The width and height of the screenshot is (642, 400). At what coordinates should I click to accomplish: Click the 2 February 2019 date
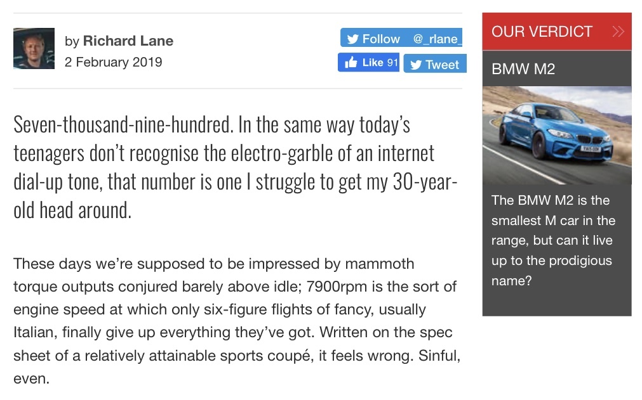tap(114, 62)
